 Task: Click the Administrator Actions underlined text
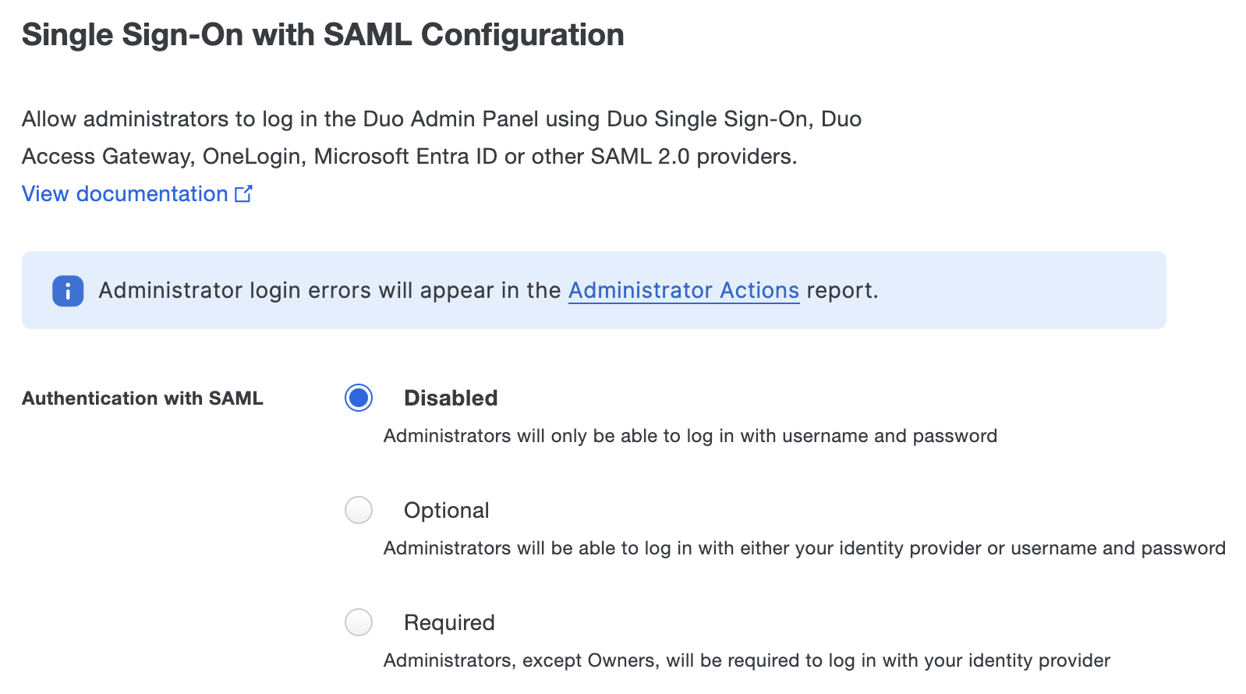coord(684,290)
